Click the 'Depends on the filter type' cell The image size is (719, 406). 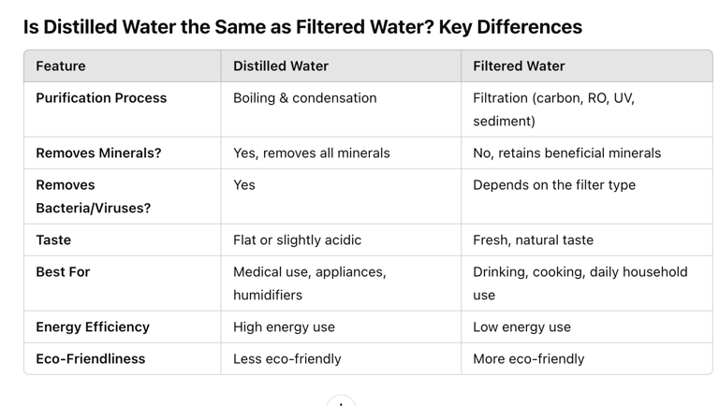pyautogui.click(x=554, y=185)
